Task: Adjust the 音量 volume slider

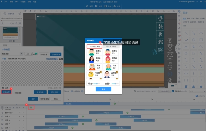Action: 115,84
